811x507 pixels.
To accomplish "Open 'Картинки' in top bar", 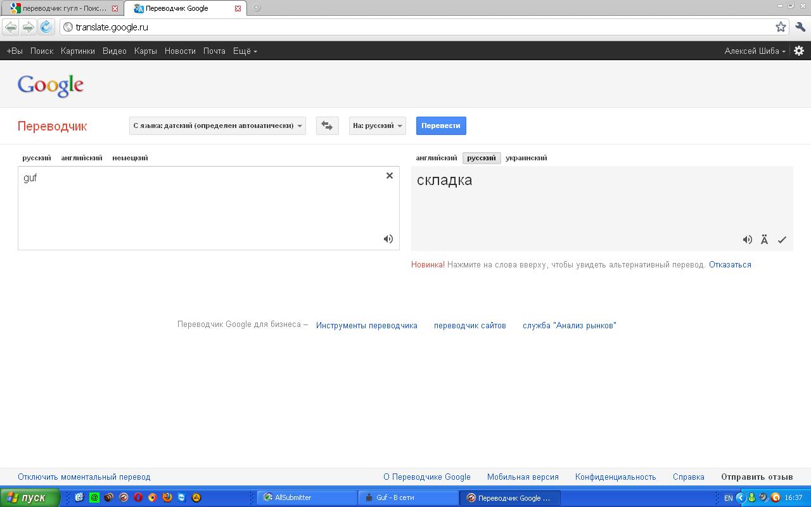I will coord(78,51).
